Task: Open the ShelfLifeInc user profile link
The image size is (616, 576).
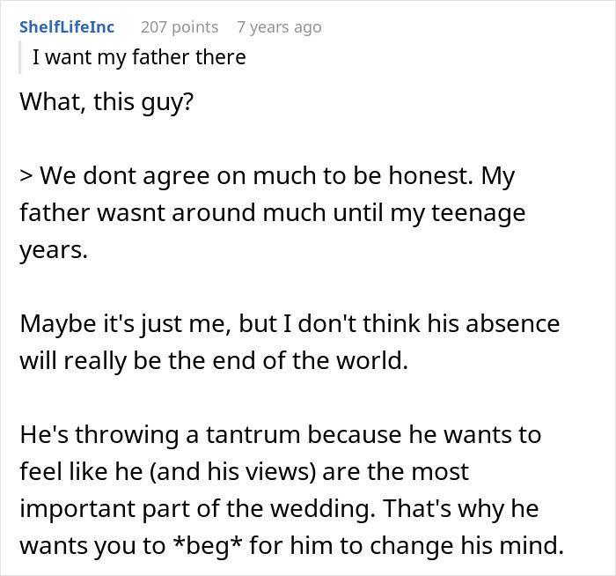Action: pos(67,27)
